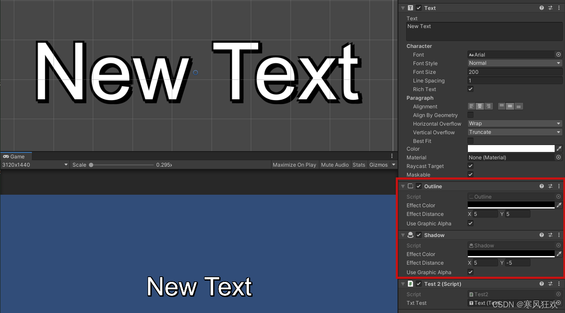The height and width of the screenshot is (313, 565).
Task: Set vertical alignment to bottom
Action: coord(519,106)
